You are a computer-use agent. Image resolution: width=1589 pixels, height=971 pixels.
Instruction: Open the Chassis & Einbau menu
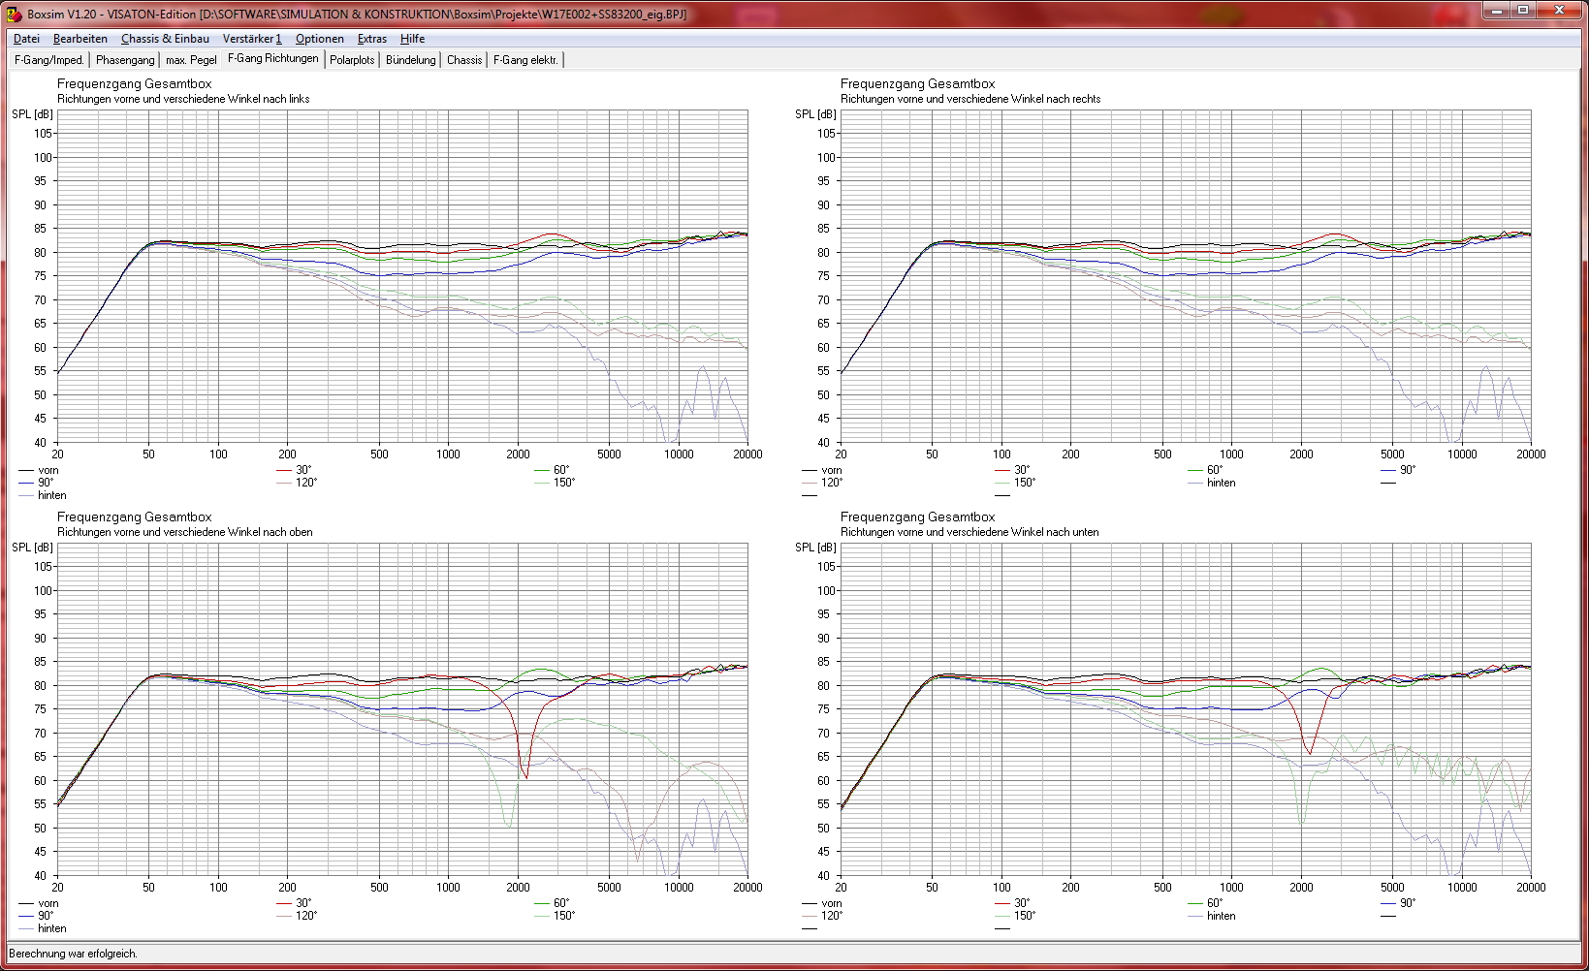click(165, 39)
